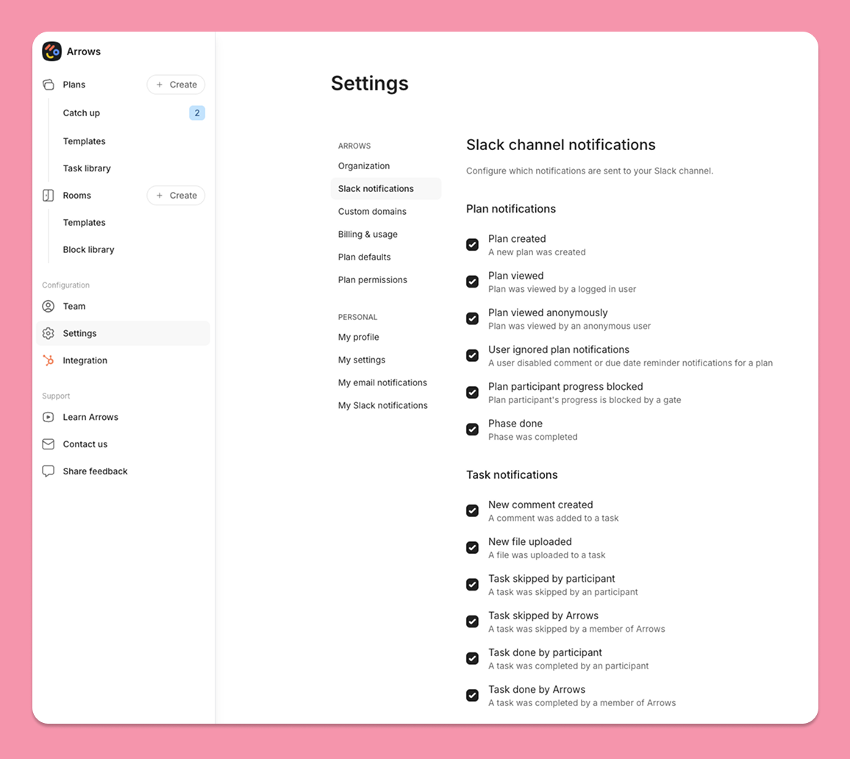Viewport: 850px width, 759px height.
Task: Toggle User ignored plan notifications checkbox
Action: click(473, 355)
